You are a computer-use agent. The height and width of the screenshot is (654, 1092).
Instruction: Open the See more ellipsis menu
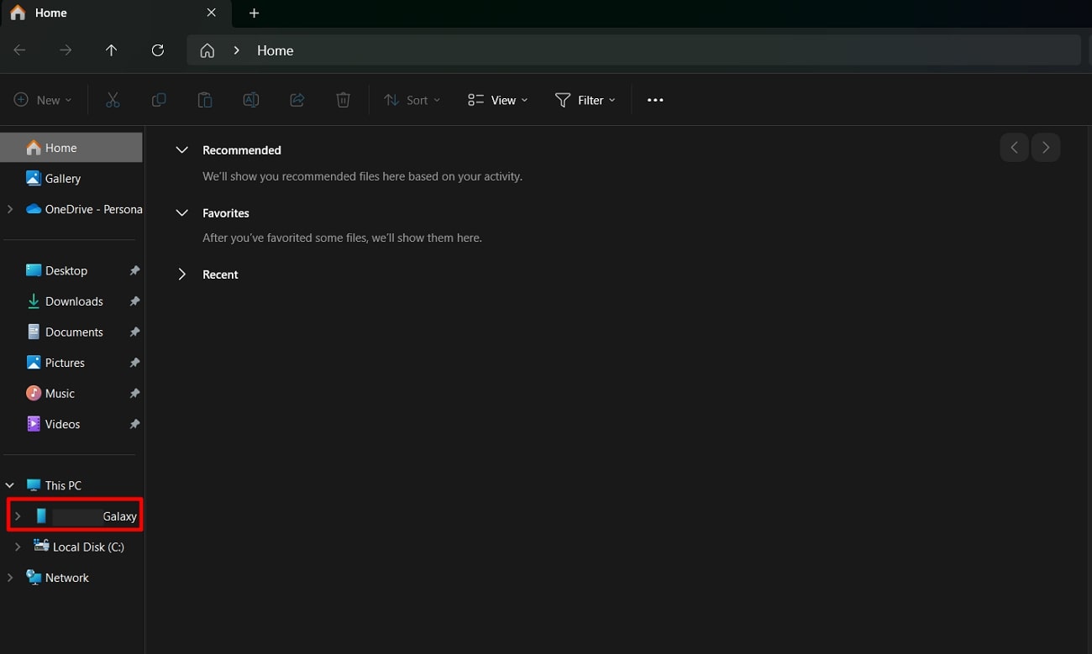click(x=654, y=99)
